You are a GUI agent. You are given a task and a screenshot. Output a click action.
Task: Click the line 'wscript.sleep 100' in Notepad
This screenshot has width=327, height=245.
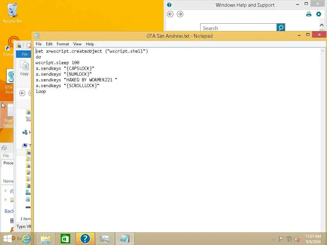pyautogui.click(x=57, y=63)
